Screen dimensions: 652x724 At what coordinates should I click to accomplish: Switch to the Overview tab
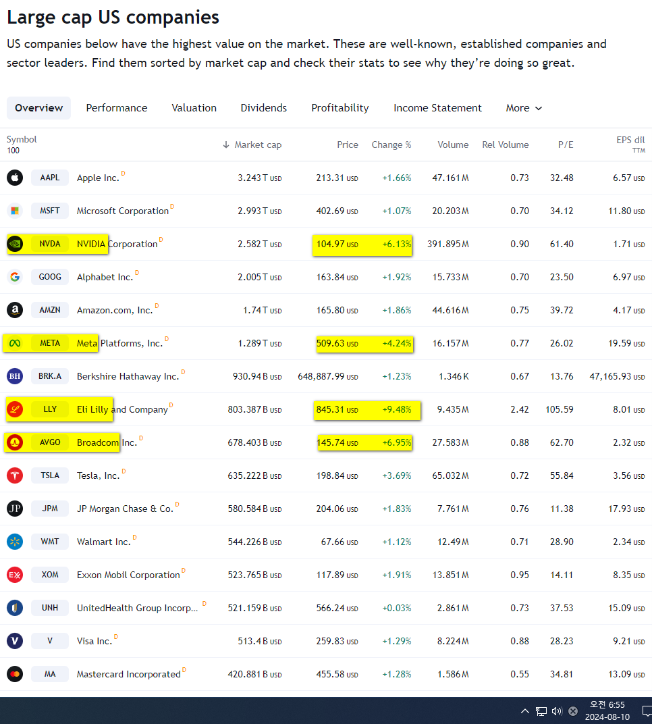[38, 108]
